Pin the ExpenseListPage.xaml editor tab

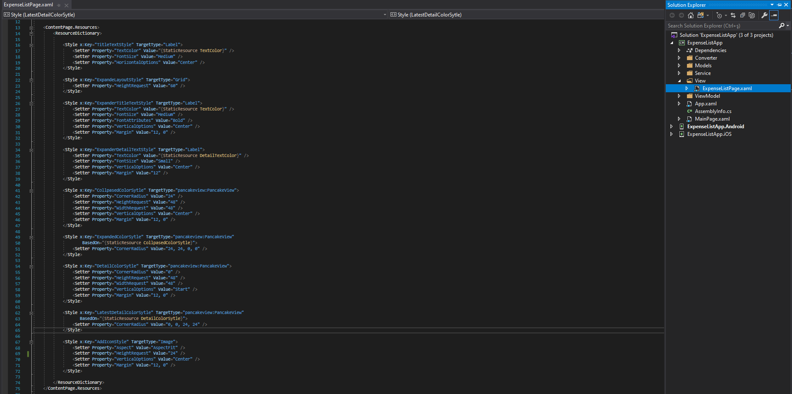(59, 5)
